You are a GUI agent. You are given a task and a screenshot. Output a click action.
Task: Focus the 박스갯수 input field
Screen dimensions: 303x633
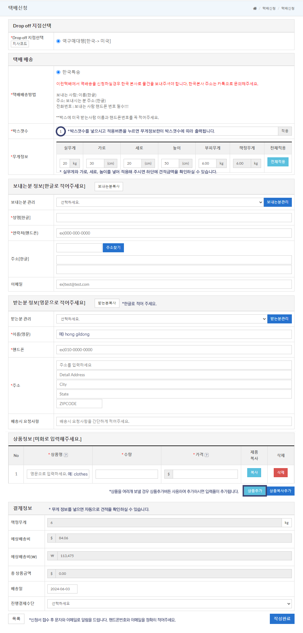(x=167, y=131)
